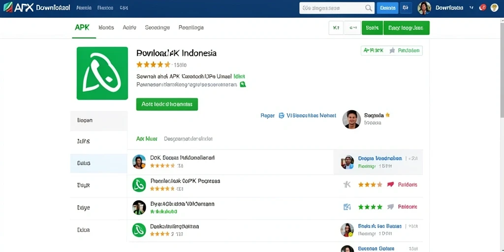
Task: Click the small white button beside 'Kr'
Action: click(352, 28)
